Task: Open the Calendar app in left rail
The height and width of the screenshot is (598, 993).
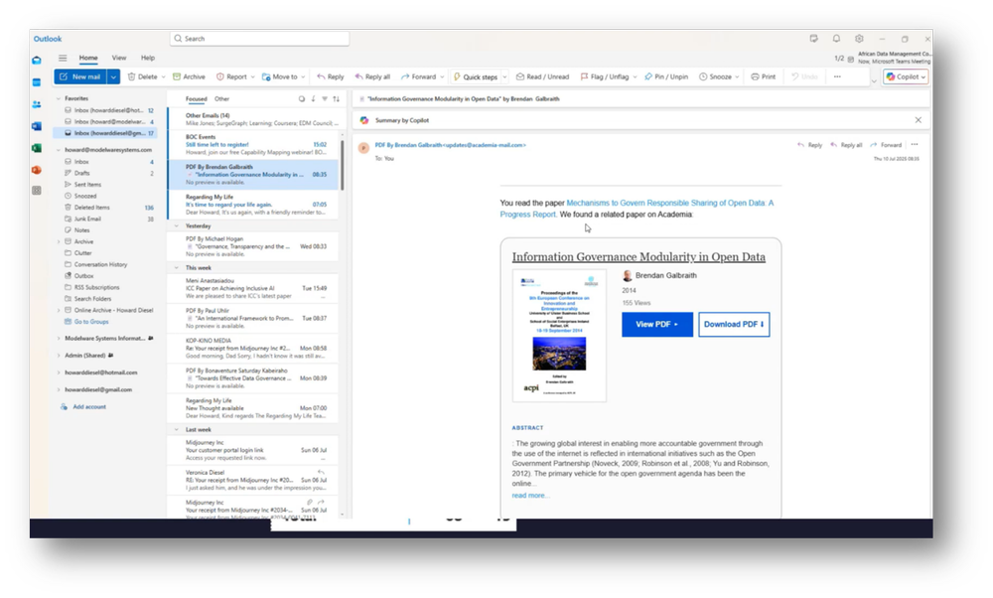Action: point(37,82)
